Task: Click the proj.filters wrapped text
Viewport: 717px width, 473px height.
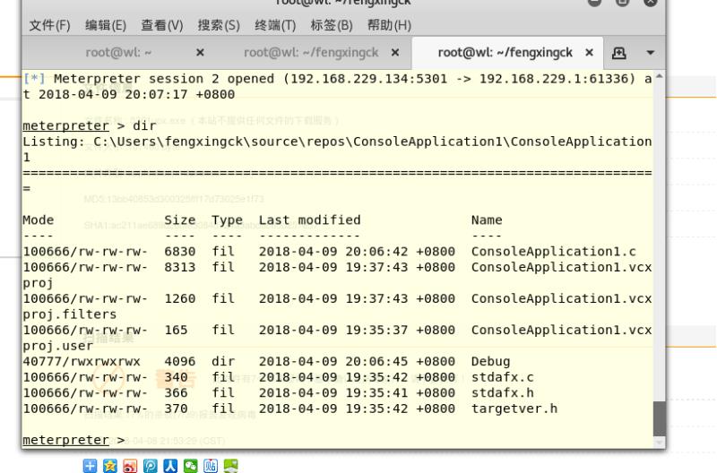Action: point(70,314)
